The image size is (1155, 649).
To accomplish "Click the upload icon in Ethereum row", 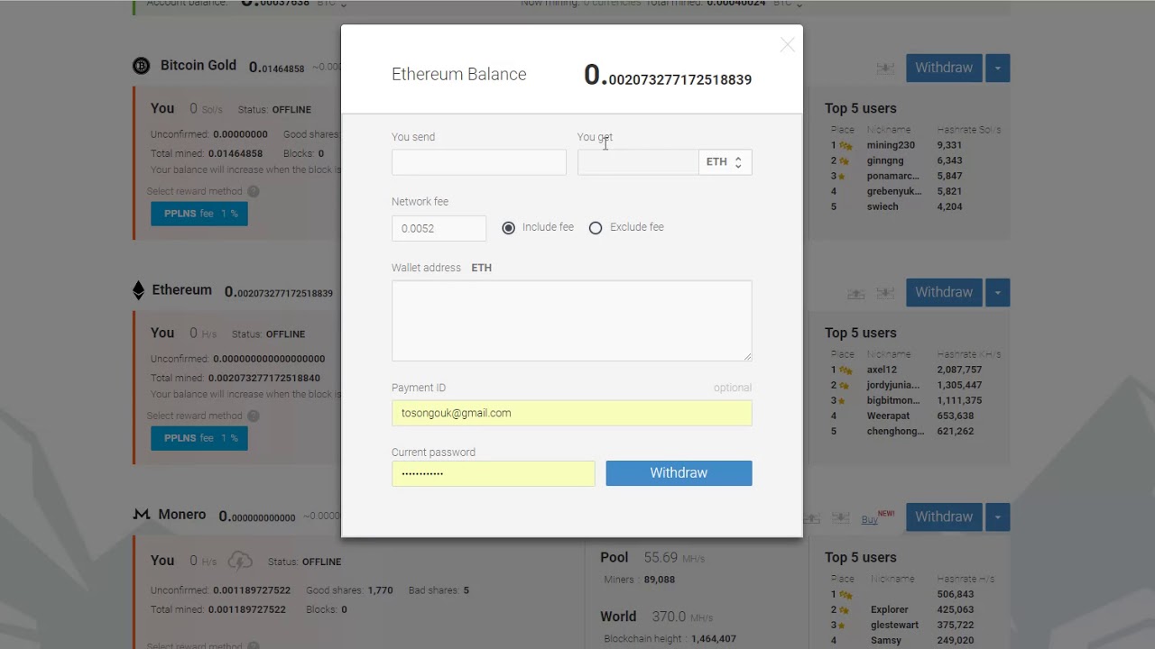I will (x=856, y=293).
